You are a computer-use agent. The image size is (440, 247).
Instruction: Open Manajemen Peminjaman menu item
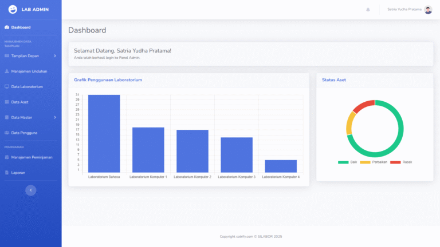[x=32, y=157]
